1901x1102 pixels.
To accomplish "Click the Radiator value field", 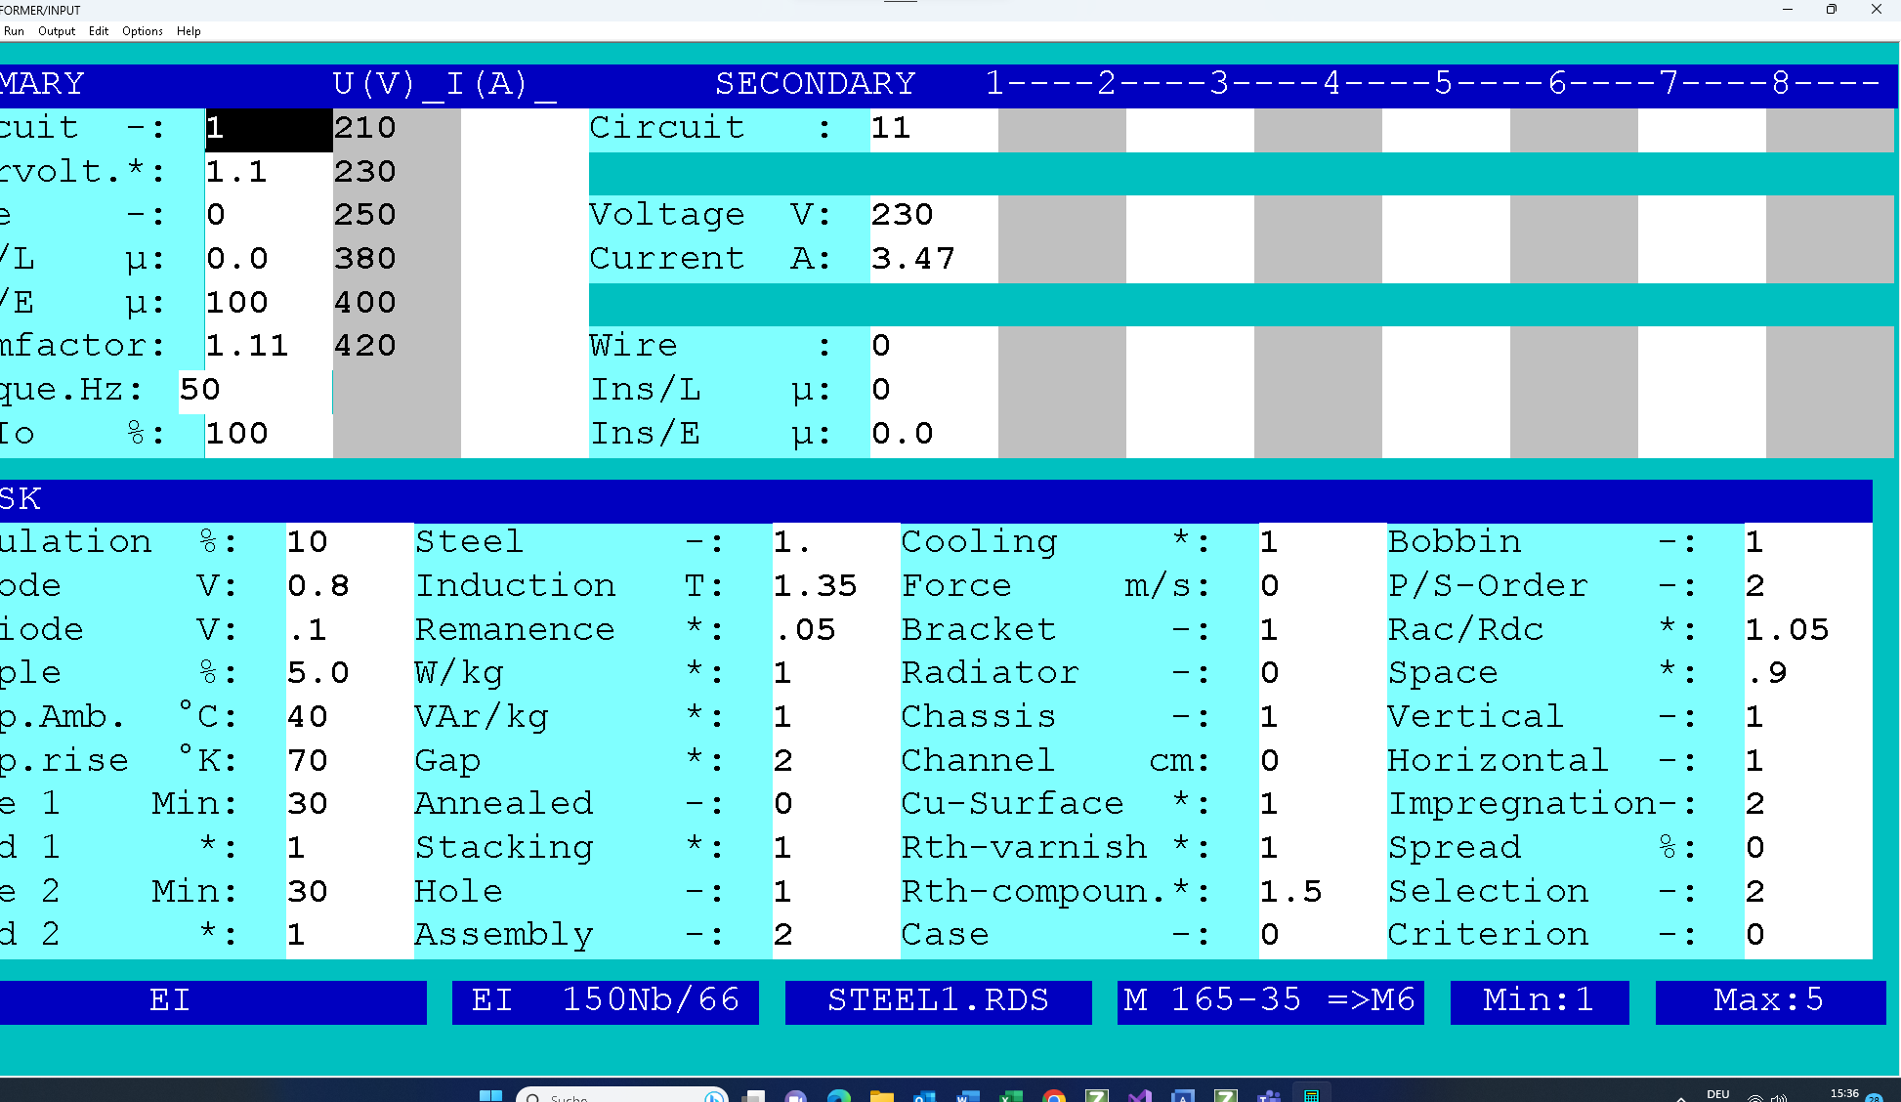I will pos(1323,674).
